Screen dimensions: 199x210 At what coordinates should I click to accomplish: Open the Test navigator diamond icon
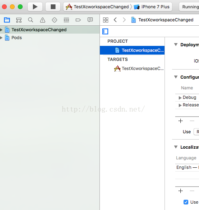click(x=54, y=20)
